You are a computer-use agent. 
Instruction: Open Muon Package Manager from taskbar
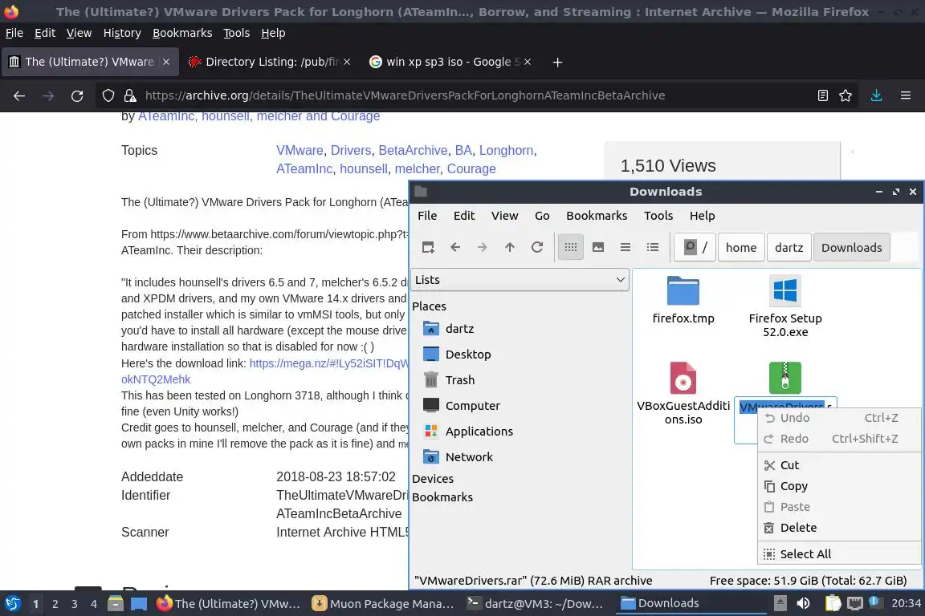pyautogui.click(x=384, y=604)
